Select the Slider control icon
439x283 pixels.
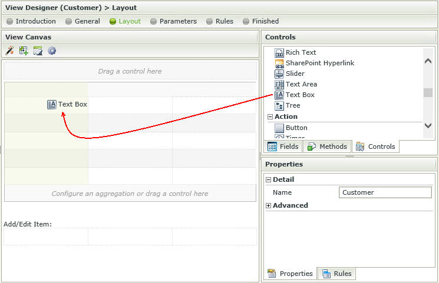point(279,74)
